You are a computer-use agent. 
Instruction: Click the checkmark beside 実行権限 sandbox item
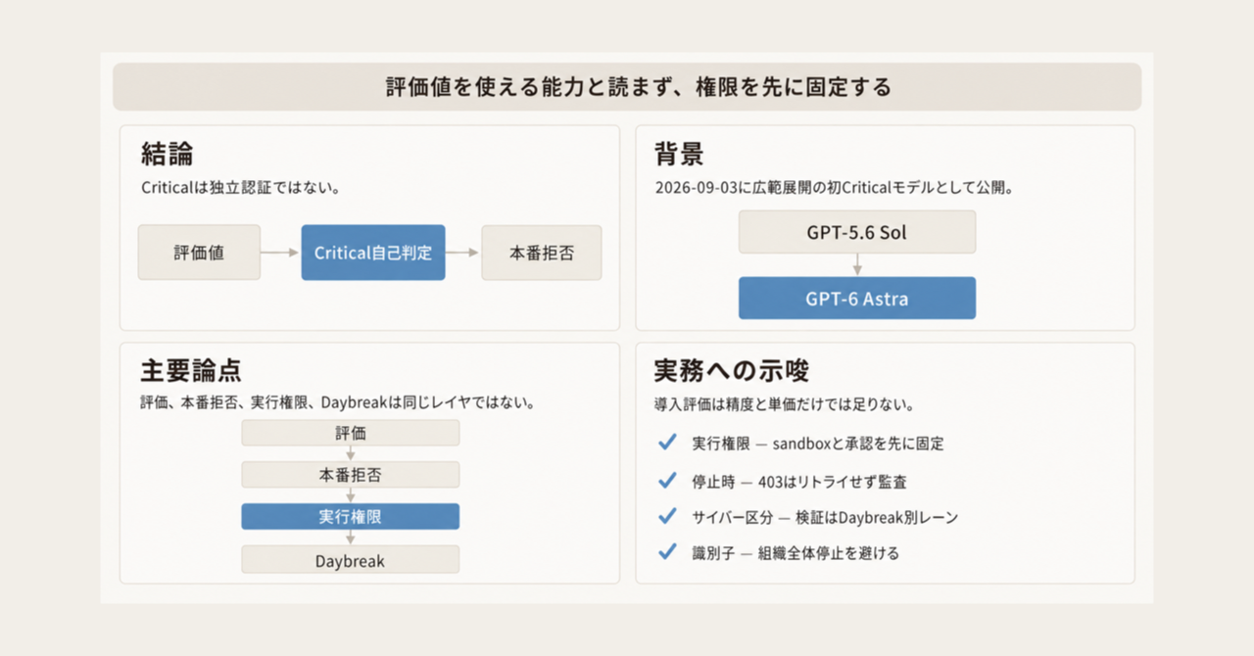coord(667,443)
